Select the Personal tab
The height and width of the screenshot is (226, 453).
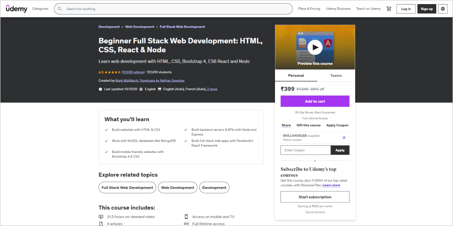point(296,75)
